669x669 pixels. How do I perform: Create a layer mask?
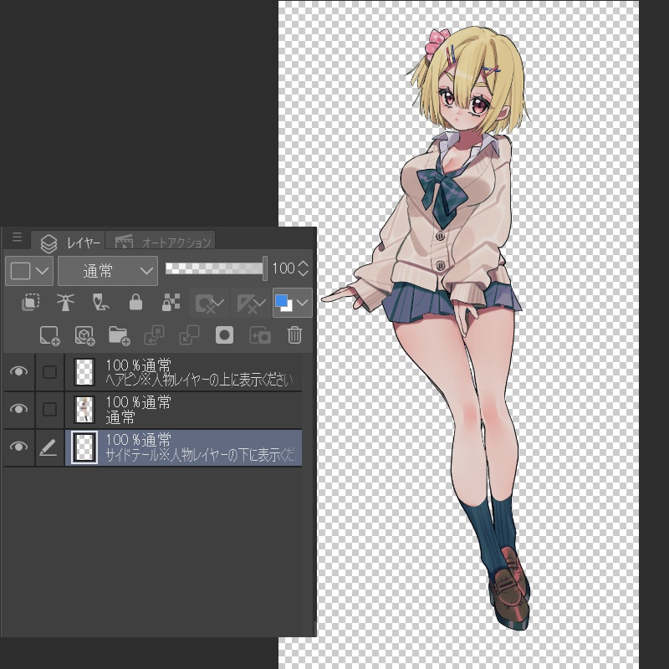(224, 334)
